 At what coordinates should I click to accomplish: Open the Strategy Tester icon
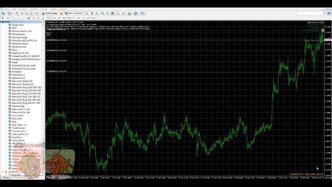[x=36, y=14]
